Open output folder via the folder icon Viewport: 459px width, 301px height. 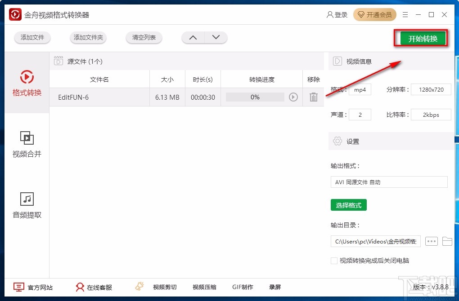447,241
